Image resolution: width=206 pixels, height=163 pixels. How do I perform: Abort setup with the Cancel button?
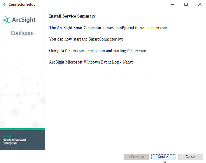tap(191, 157)
